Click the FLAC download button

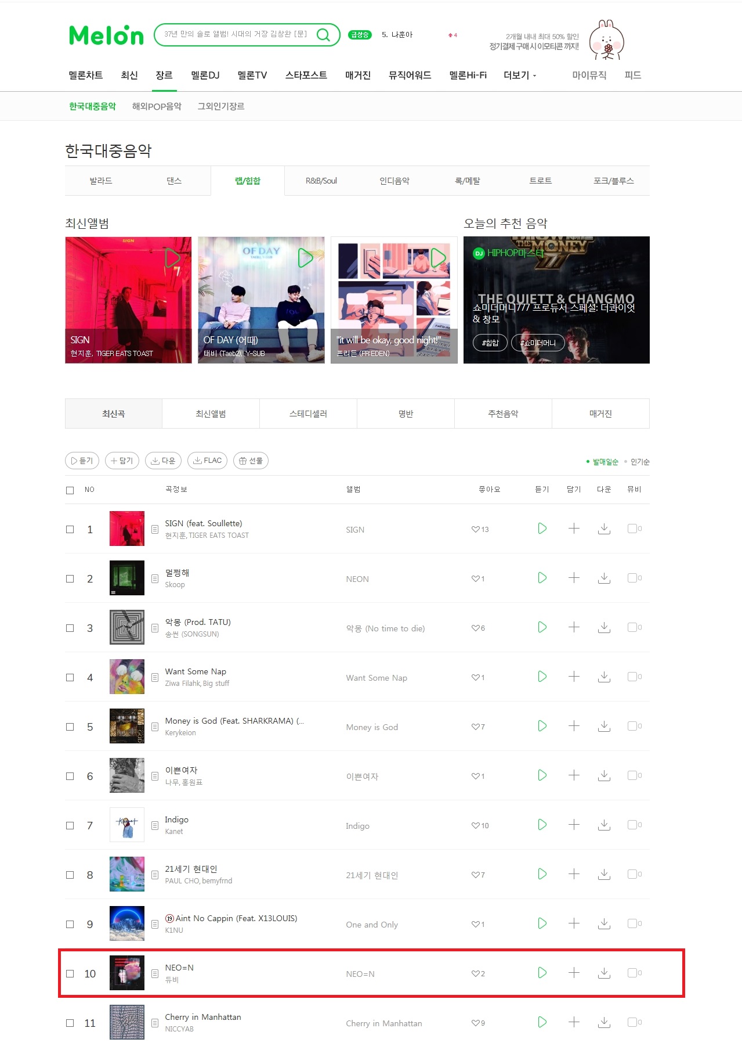[x=207, y=461]
